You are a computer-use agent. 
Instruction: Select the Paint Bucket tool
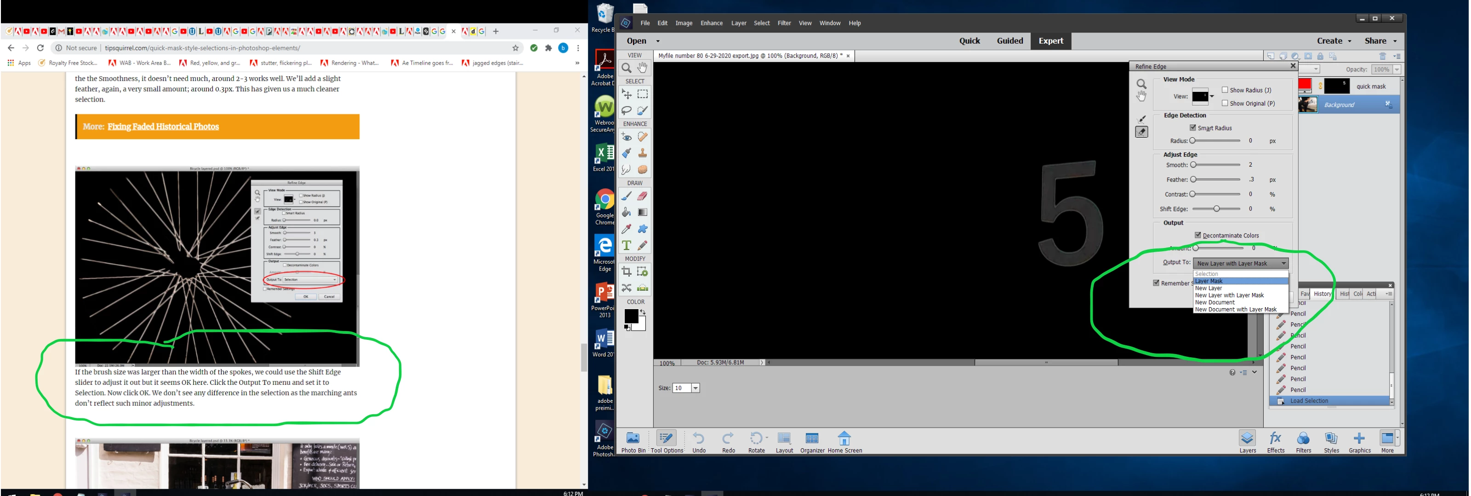click(627, 212)
